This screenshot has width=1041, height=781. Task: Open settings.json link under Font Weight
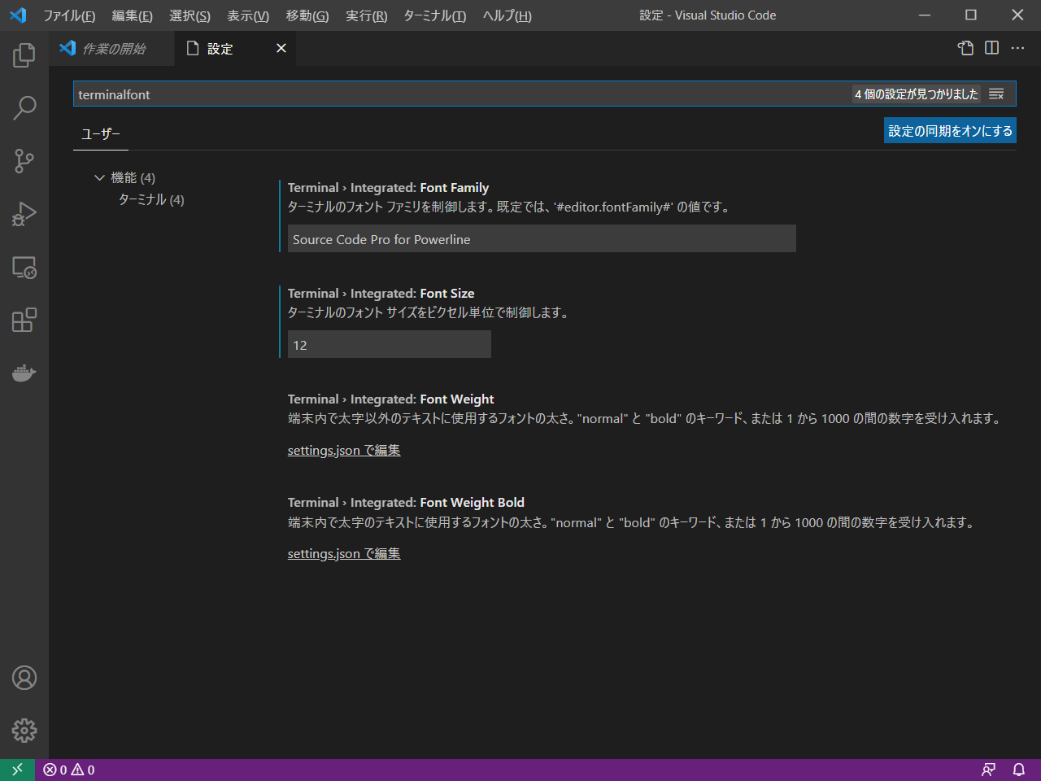click(344, 451)
